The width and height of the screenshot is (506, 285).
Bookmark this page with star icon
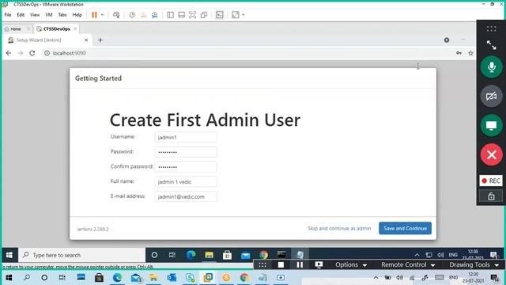(470, 53)
